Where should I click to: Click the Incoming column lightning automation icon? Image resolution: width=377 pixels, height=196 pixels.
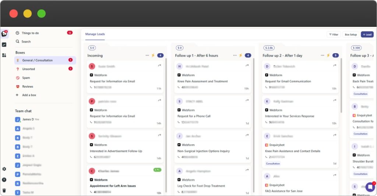153,55
